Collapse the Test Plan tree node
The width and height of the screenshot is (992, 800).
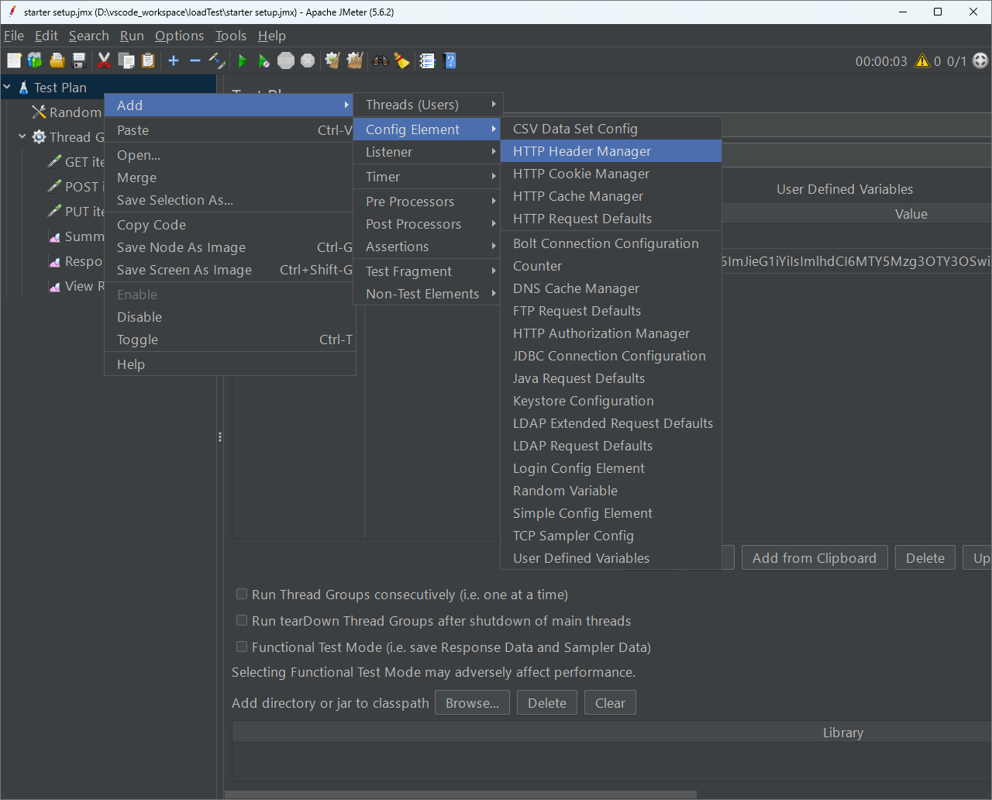point(8,88)
